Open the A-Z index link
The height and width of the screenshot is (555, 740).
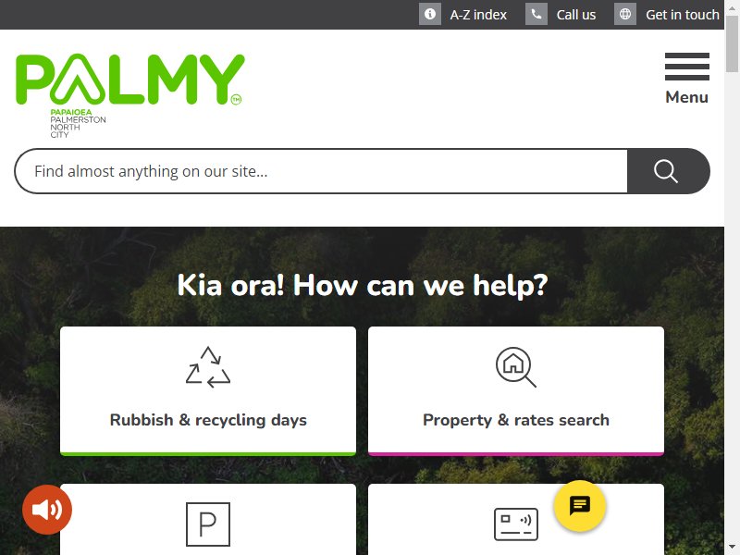click(478, 15)
